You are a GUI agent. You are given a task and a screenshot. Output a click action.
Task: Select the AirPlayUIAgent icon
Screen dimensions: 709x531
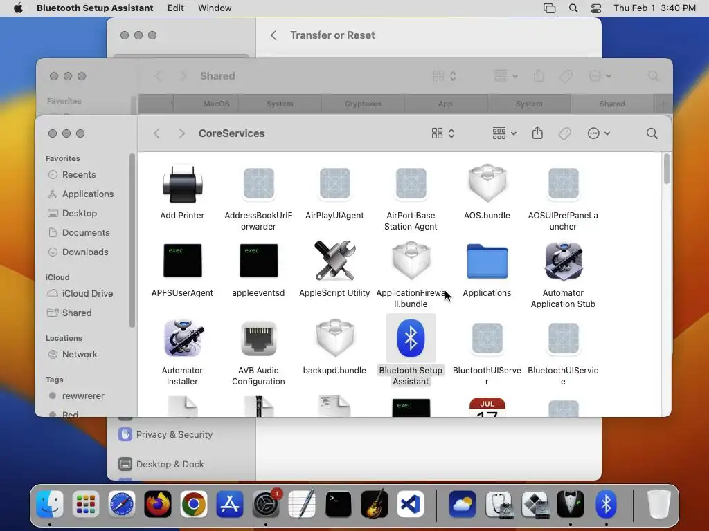(x=334, y=184)
